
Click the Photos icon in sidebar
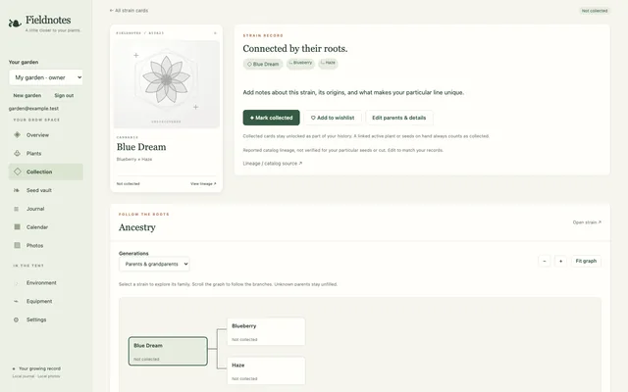point(17,245)
